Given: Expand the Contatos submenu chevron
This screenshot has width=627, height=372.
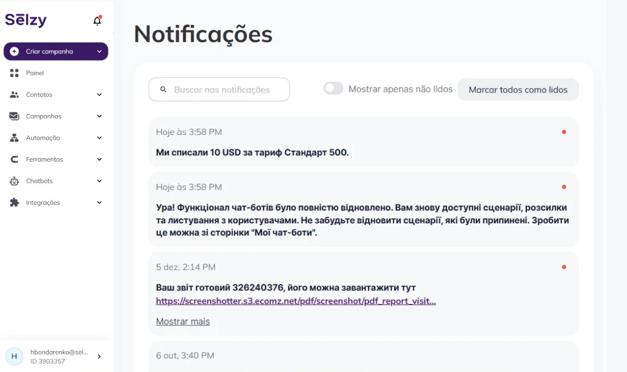Looking at the screenshot, I should coord(99,95).
